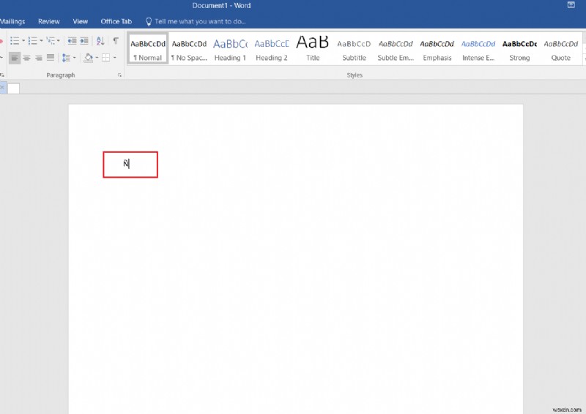
Task: Apply borders to the paragraph
Action: (106, 58)
